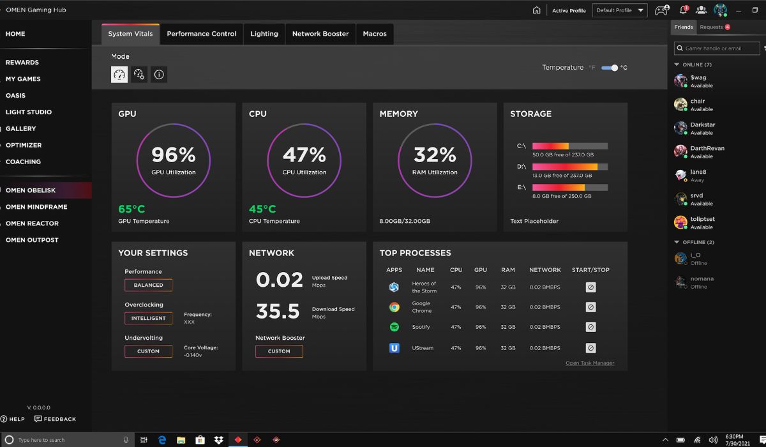Open REWARDS in the sidebar
This screenshot has width=766, height=447.
(22, 63)
